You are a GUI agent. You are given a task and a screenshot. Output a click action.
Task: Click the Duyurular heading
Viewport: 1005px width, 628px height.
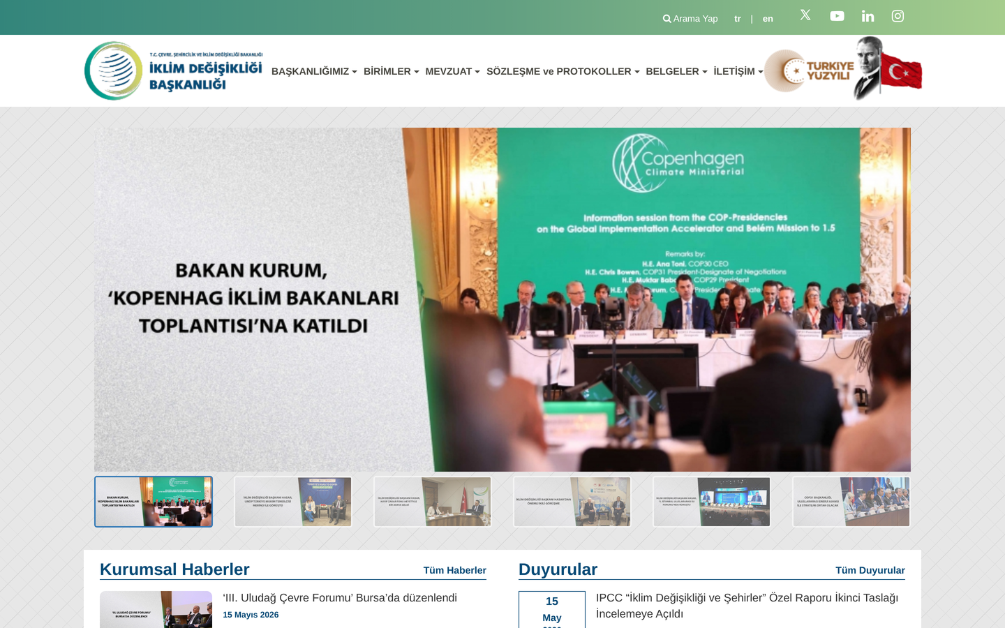pos(558,569)
